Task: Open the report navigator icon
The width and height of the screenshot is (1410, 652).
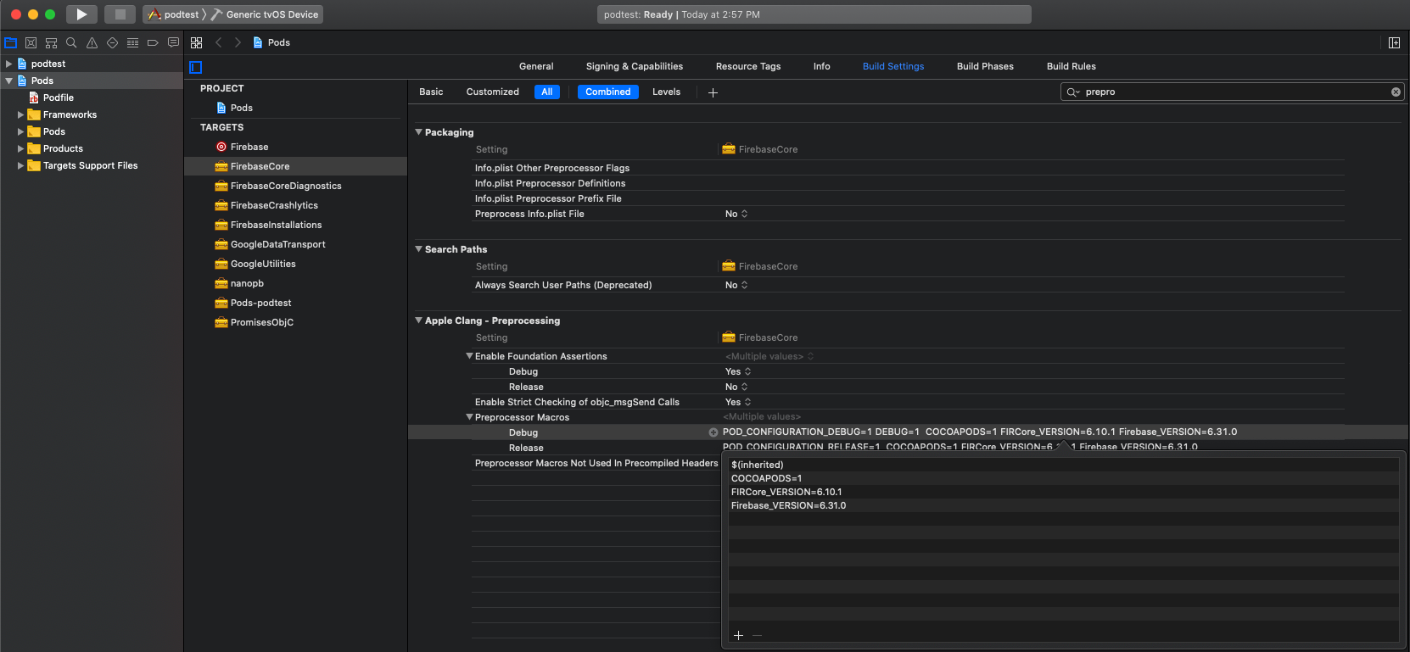Action: click(173, 42)
